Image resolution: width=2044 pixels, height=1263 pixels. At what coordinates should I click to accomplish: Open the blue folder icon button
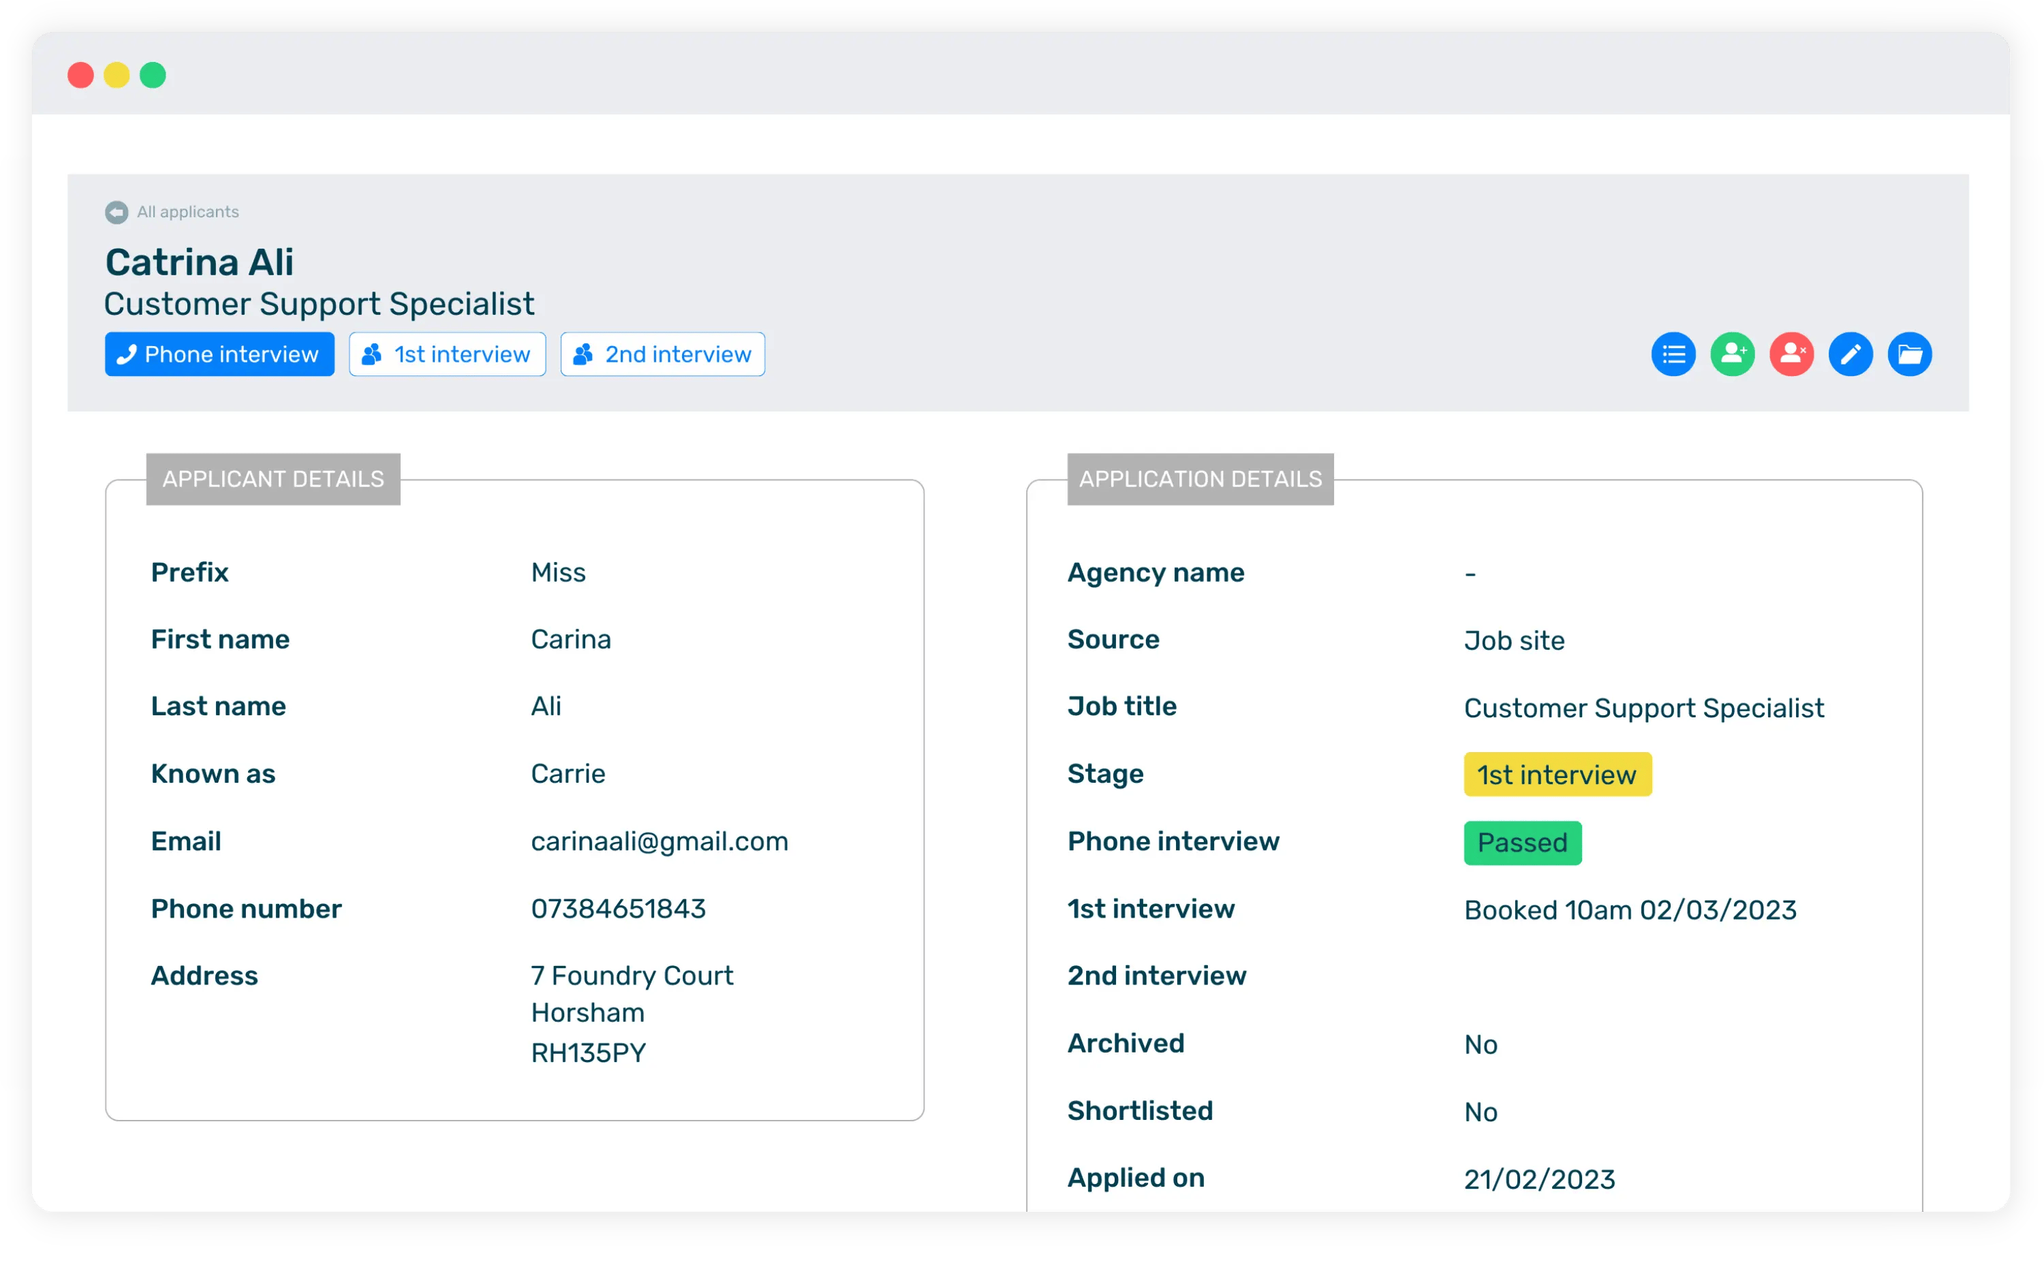[1910, 354]
